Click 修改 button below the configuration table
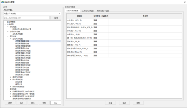 click(124, 103)
